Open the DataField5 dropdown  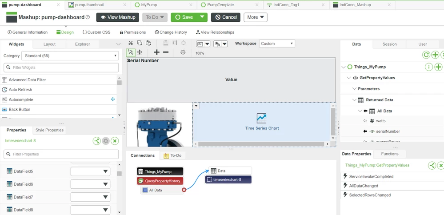(90, 171)
